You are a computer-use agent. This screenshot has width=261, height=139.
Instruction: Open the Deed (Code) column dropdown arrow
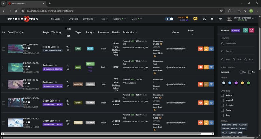click(23, 32)
